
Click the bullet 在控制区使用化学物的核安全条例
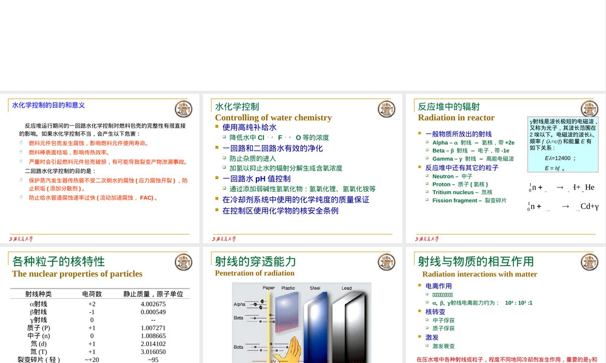[280, 211]
